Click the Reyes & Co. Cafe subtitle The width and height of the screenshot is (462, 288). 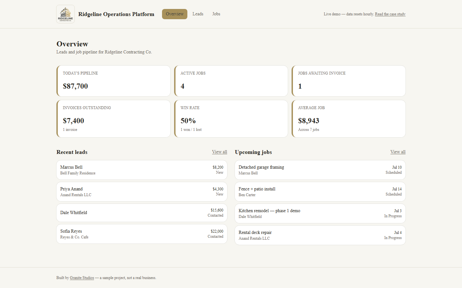tap(74, 237)
